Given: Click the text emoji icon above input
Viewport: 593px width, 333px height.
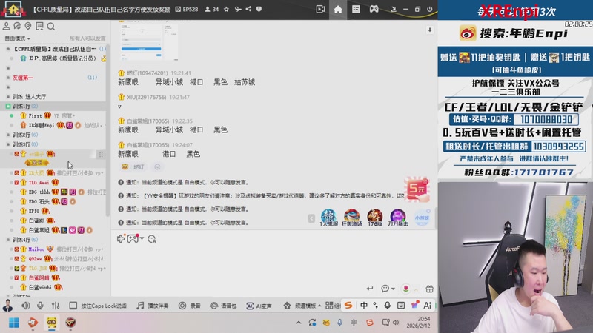Looking at the screenshot, I should click(152, 239).
